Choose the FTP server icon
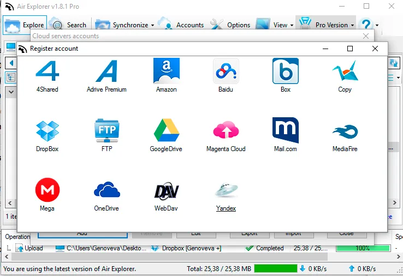 point(106,130)
